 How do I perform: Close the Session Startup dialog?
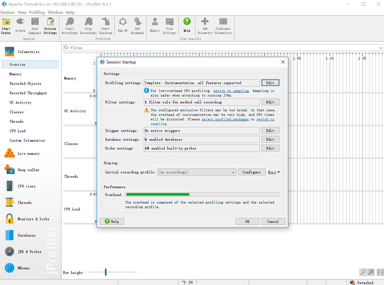[x=283, y=62]
